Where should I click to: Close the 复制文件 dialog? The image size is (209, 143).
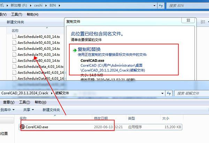188,20
